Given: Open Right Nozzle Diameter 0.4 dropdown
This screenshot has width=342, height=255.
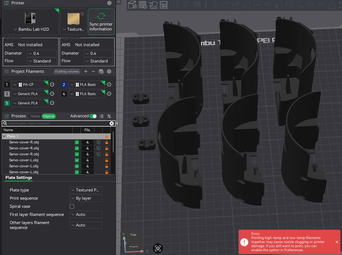Looking at the screenshot, I should [x=98, y=53].
